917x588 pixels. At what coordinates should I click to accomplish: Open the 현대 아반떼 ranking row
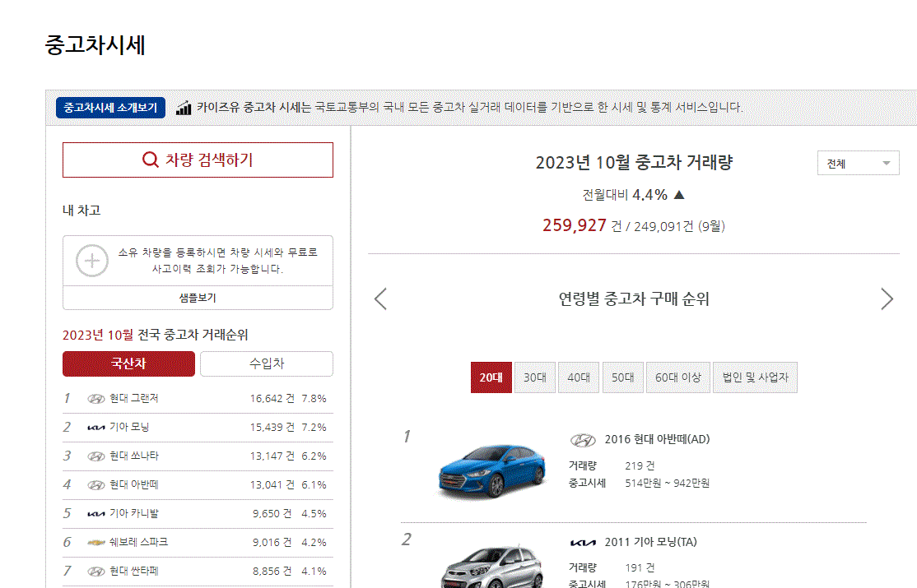coord(198,484)
